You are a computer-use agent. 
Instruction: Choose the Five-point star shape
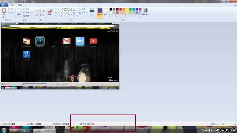click(x=62, y=16)
